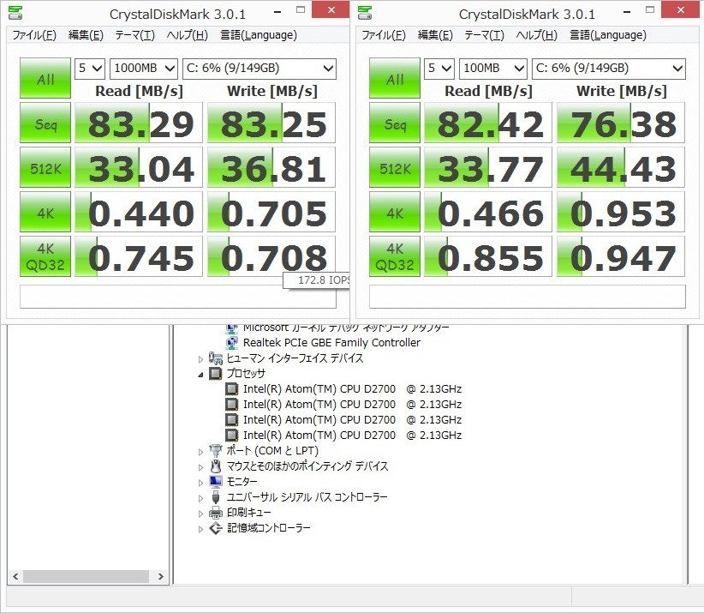Open ファイル(F) menu in right CrystalDiskMark
Image resolution: width=704 pixels, height=613 pixels.
pos(384,35)
